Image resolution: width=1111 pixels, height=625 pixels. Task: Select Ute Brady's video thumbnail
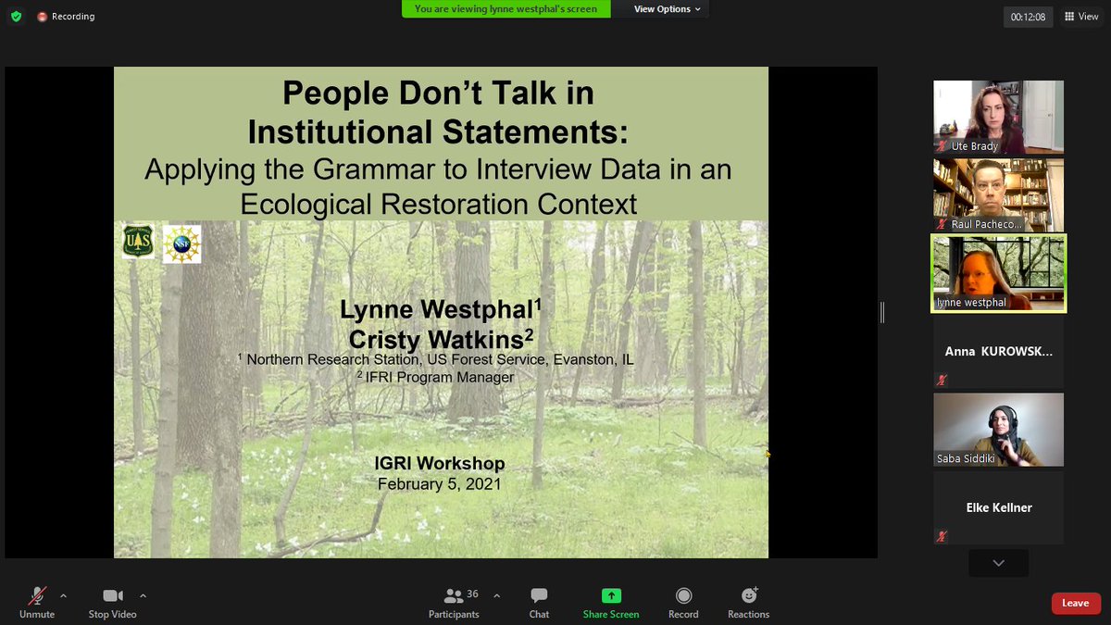tap(998, 117)
